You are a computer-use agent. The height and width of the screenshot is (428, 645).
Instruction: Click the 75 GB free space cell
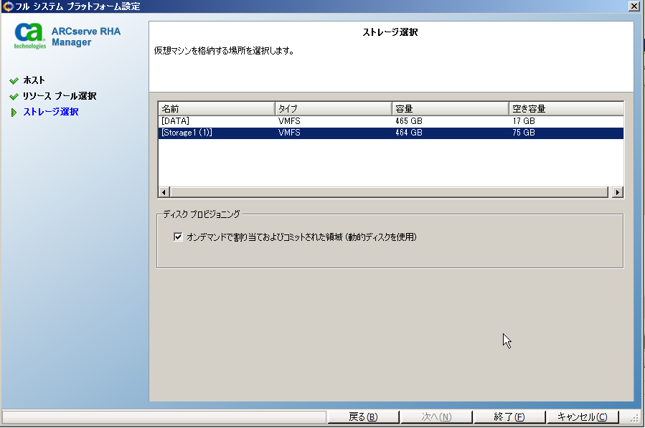click(524, 133)
